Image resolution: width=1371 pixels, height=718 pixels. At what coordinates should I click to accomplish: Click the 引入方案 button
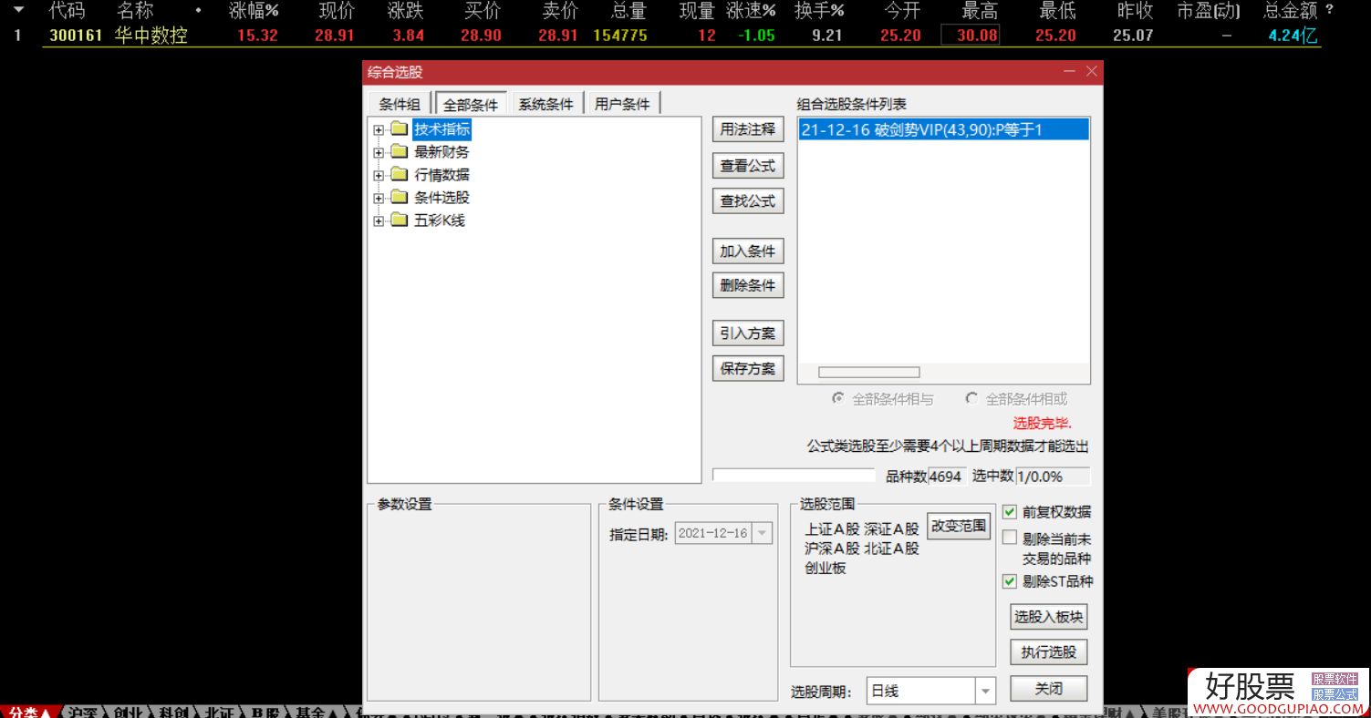(748, 333)
